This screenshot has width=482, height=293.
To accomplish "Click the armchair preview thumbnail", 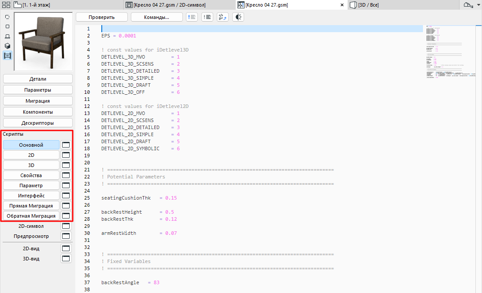I will (x=43, y=42).
